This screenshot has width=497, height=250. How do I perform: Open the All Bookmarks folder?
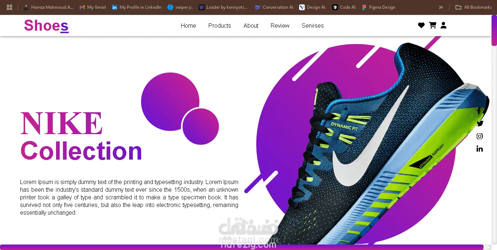point(474,7)
